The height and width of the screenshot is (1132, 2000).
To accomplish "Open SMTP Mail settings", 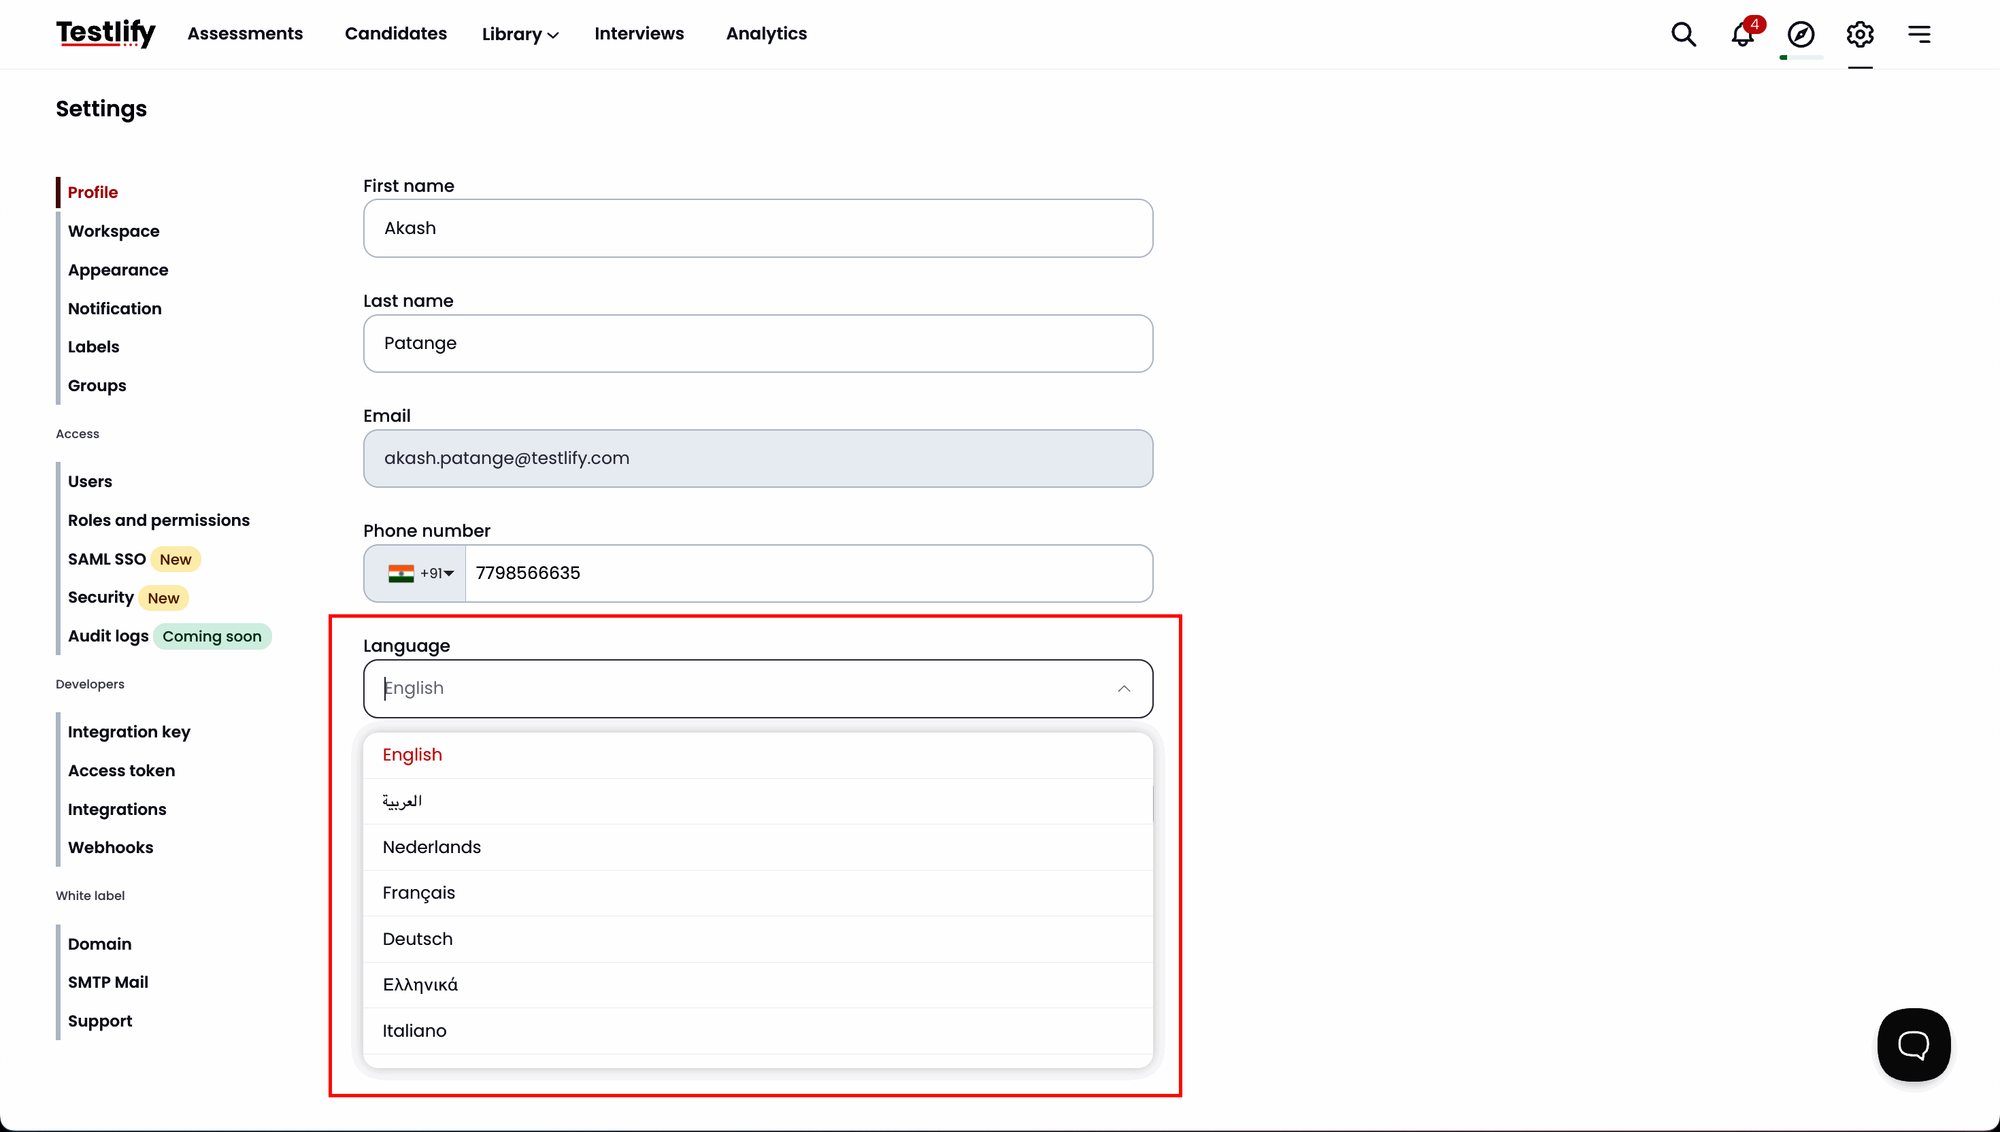I will [x=108, y=982].
